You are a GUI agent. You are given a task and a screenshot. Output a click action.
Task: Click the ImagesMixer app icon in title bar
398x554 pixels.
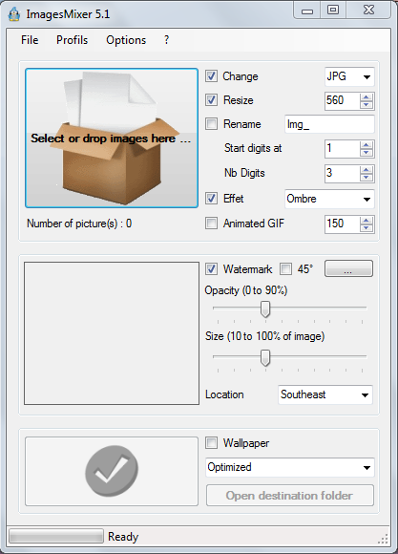14,14
